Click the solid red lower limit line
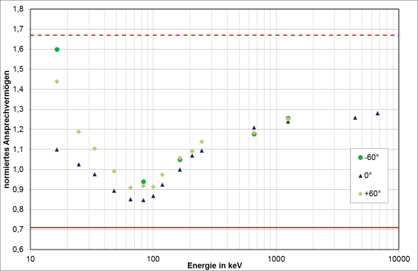The width and height of the screenshot is (418, 271). click(242, 227)
